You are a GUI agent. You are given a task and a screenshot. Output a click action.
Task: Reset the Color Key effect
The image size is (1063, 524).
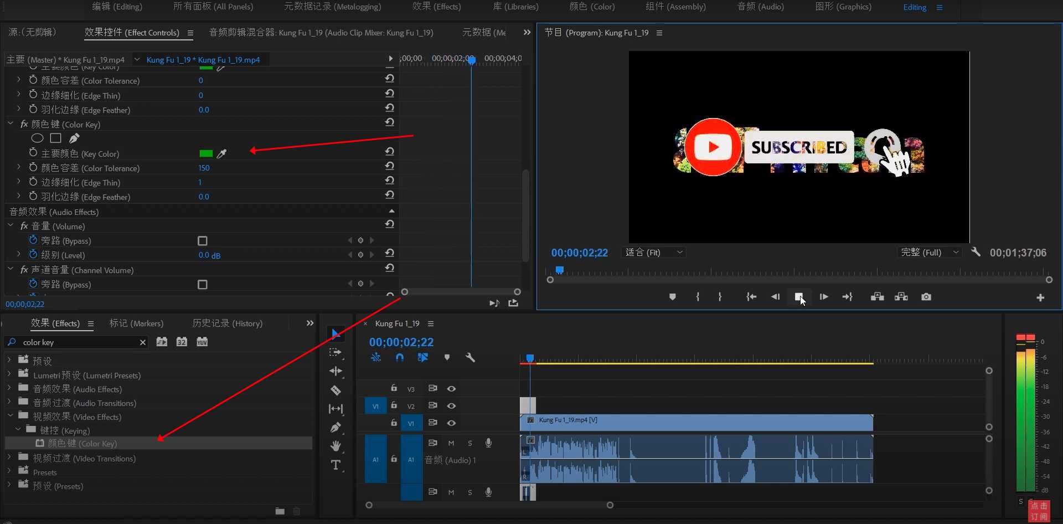[x=390, y=122]
